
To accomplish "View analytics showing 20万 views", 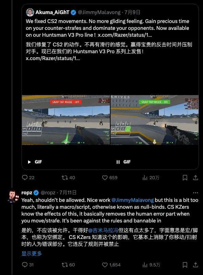I will pos(151,177).
